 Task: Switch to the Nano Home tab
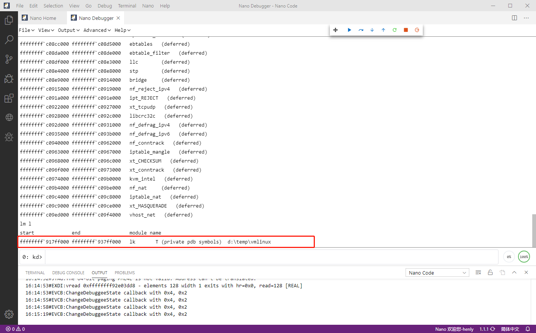(42, 18)
